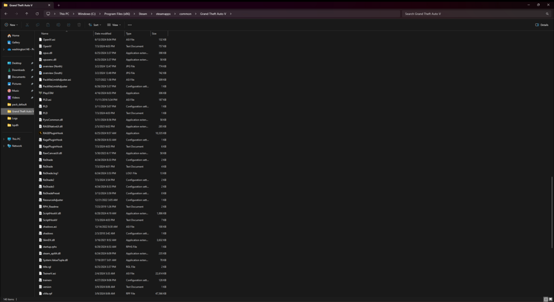Image resolution: width=554 pixels, height=302 pixels.
Task: Click the PC monitor icon in address bar
Action: [48, 14]
